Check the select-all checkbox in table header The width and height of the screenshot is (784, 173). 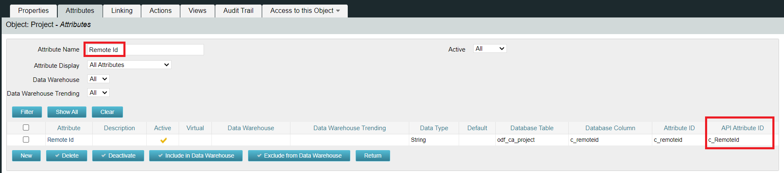[x=26, y=128]
